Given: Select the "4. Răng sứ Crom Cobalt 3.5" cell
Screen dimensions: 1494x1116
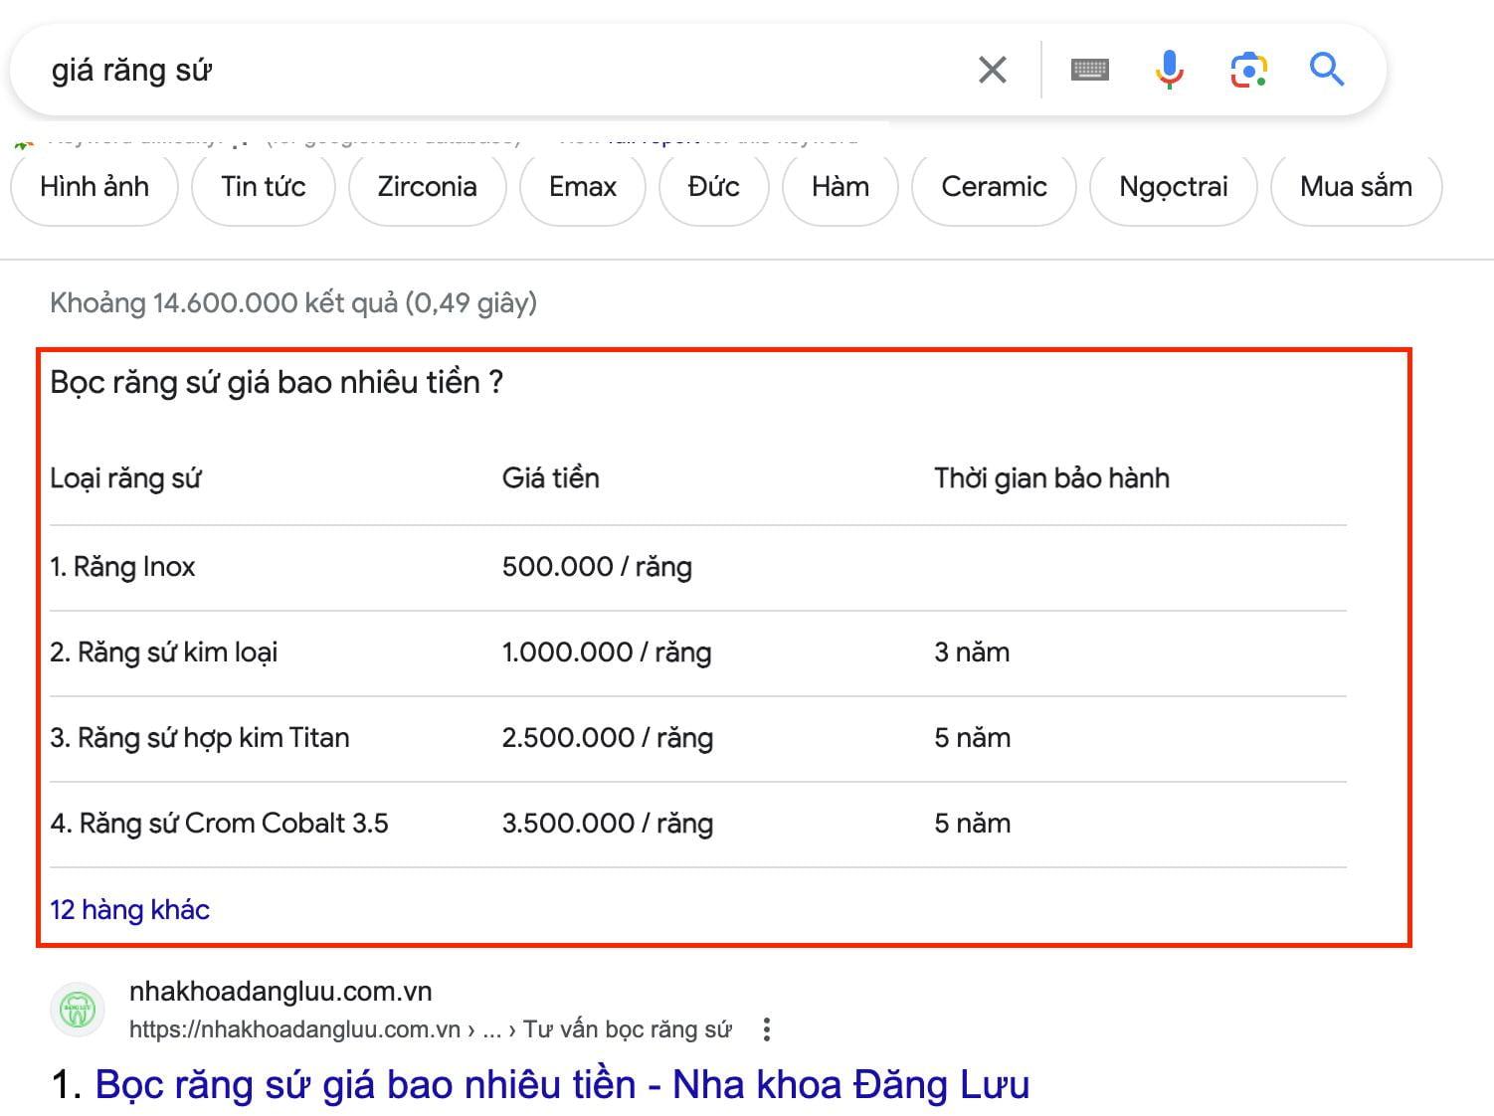Looking at the screenshot, I should point(219,824).
